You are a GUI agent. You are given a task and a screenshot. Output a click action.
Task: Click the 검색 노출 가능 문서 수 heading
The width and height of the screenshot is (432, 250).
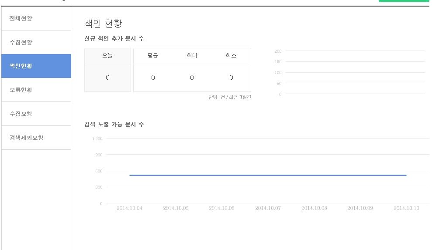point(114,125)
